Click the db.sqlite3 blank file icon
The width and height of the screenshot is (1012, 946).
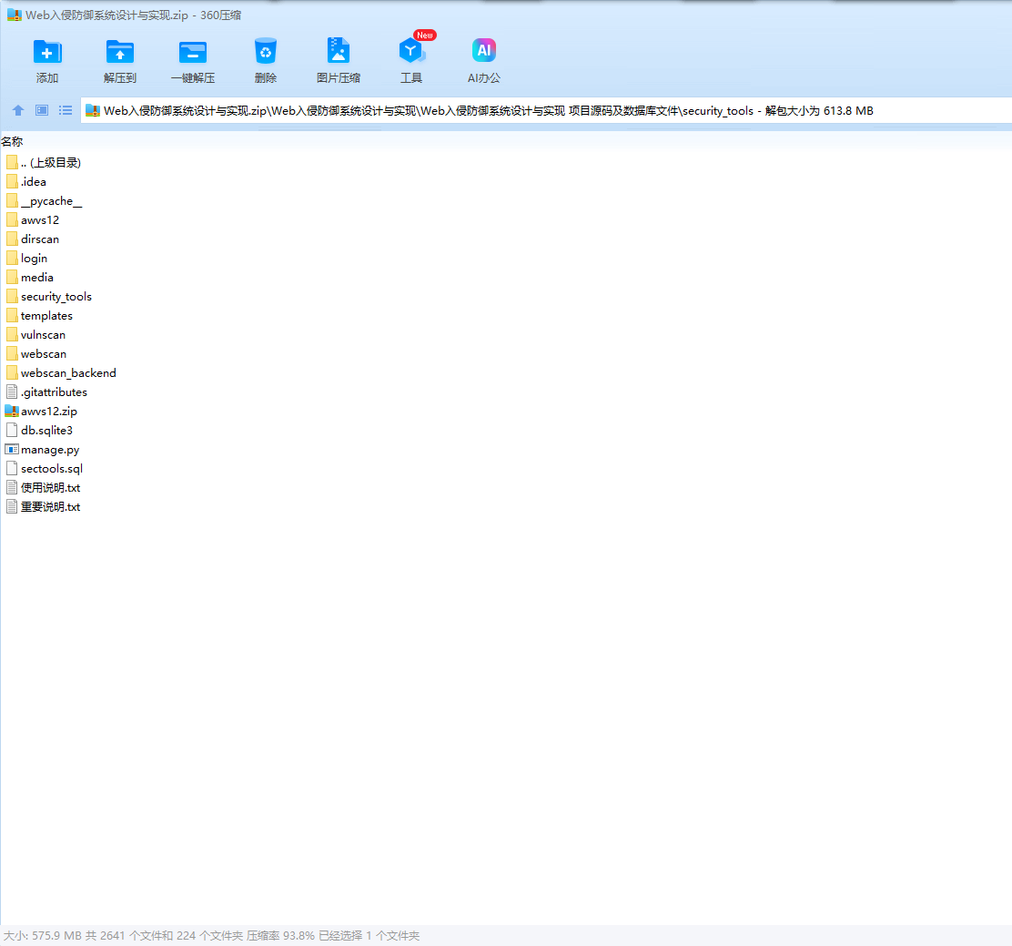click(12, 430)
